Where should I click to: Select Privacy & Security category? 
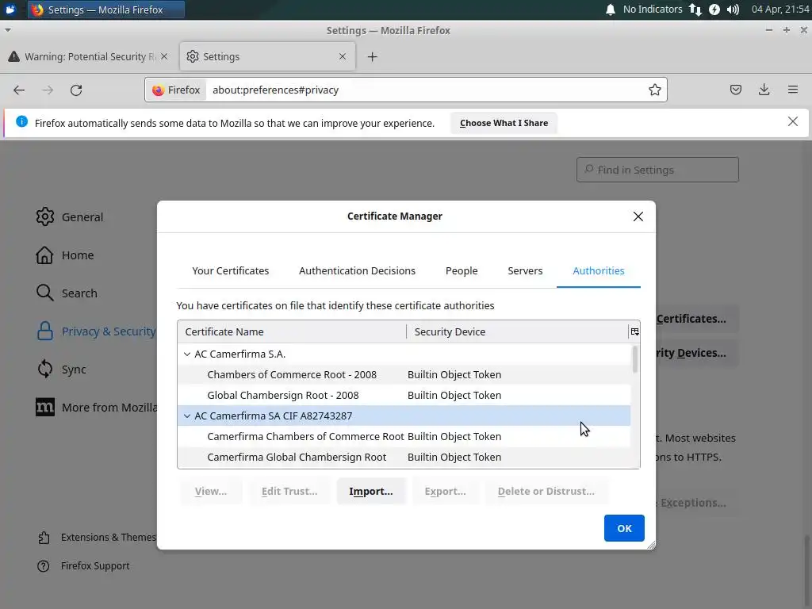pyautogui.click(x=96, y=331)
